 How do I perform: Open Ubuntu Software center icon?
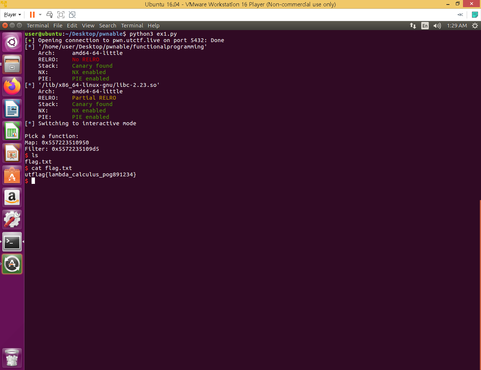pyautogui.click(x=12, y=175)
